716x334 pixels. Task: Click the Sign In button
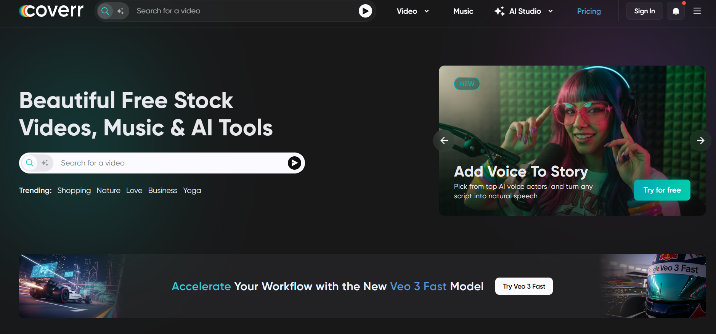644,11
